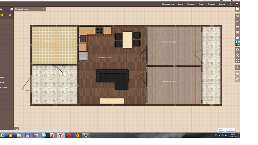Select the black corner sofa
The height and width of the screenshot is (145, 258).
pos(112,79)
